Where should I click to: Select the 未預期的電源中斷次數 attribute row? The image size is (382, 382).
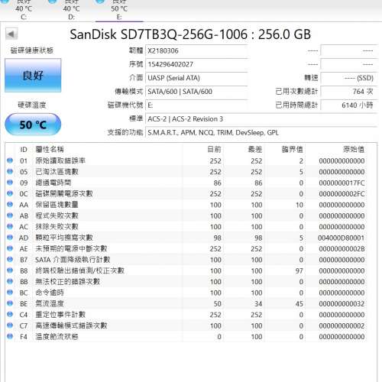click(x=186, y=248)
